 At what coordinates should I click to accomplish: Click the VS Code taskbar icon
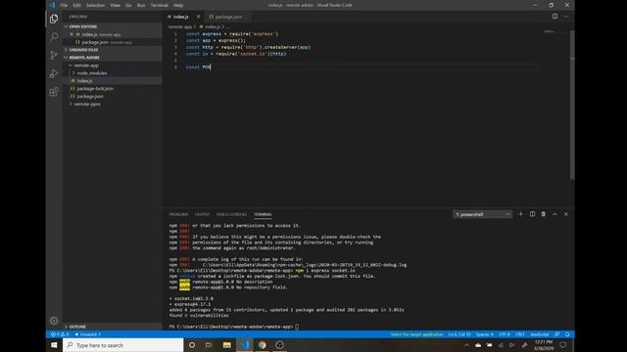pyautogui.click(x=244, y=345)
